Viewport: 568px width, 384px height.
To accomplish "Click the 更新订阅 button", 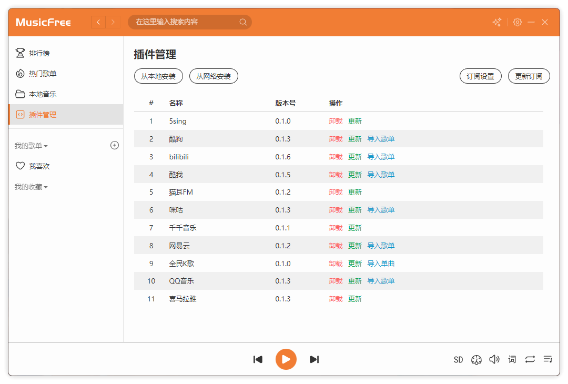I will pyautogui.click(x=529, y=76).
